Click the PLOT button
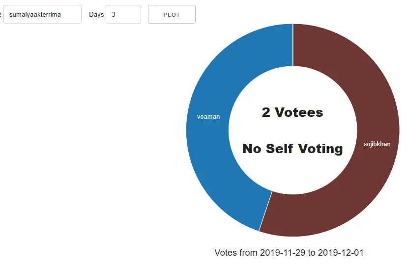The width and height of the screenshot is (407, 265). coord(172,14)
